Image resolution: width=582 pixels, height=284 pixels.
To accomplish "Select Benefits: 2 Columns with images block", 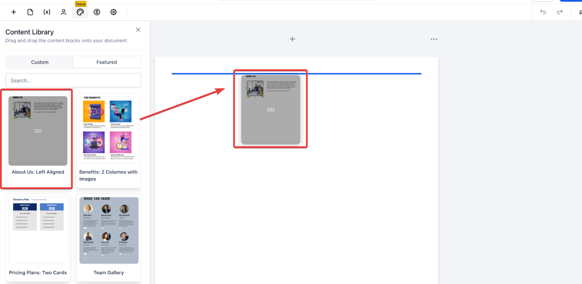I will coord(109,141).
